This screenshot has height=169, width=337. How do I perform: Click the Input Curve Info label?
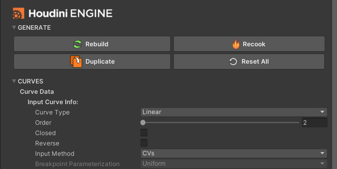coord(53,102)
